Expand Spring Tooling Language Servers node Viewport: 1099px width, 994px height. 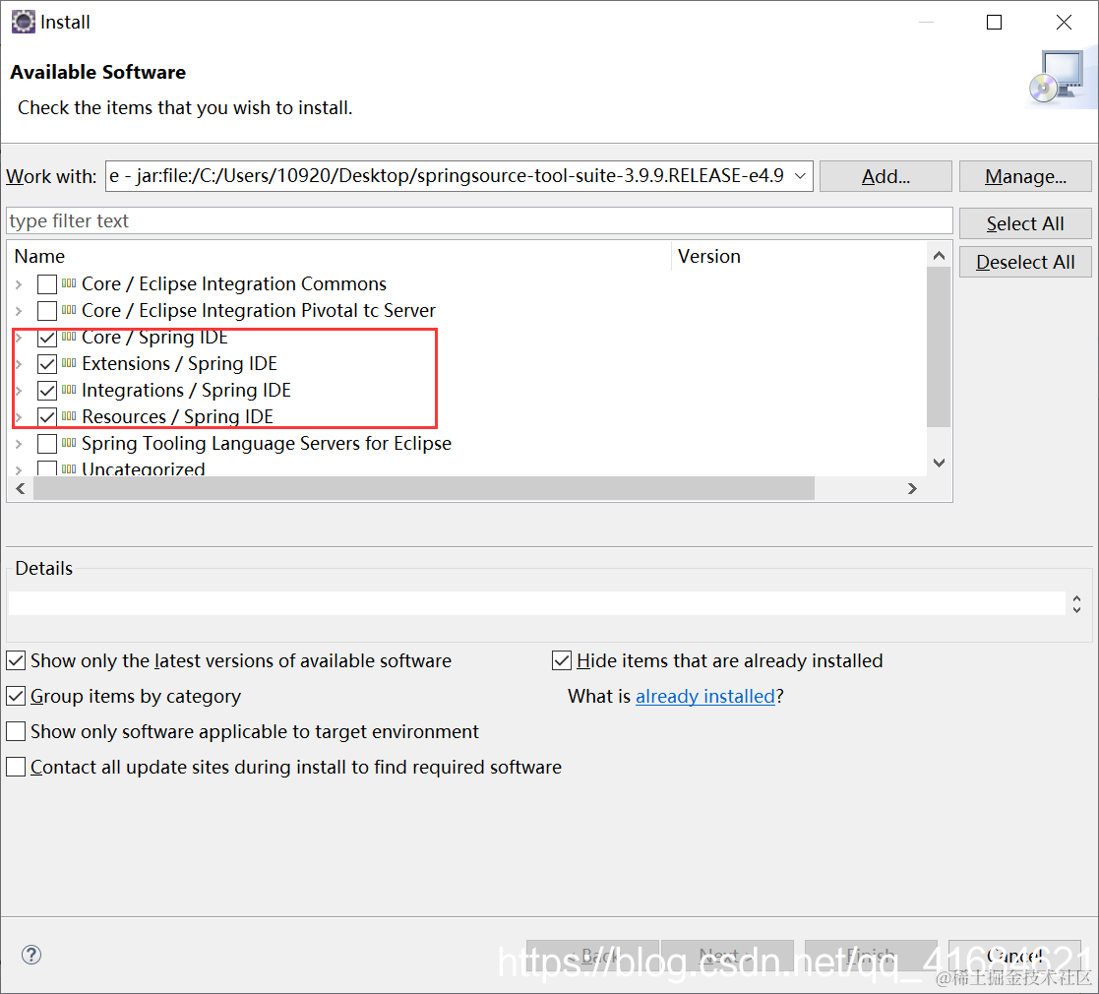(19, 444)
